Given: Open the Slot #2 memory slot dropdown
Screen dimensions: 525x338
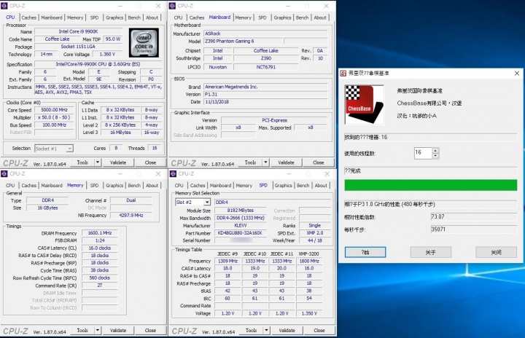Looking at the screenshot, I should click(x=192, y=202).
